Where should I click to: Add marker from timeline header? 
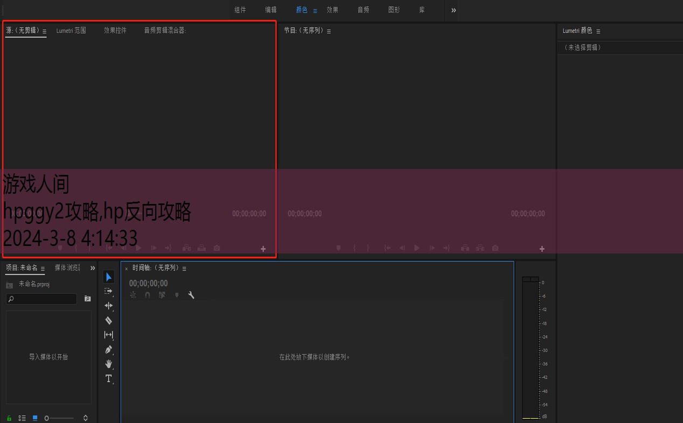click(177, 295)
